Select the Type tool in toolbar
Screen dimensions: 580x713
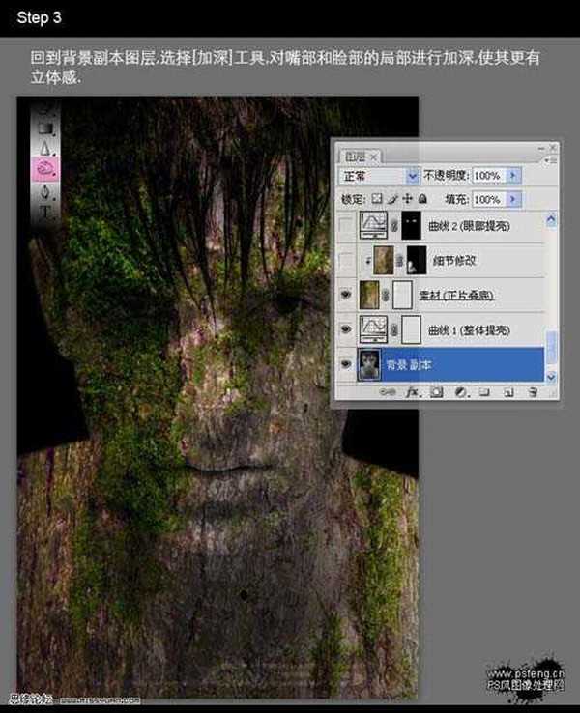(x=45, y=213)
